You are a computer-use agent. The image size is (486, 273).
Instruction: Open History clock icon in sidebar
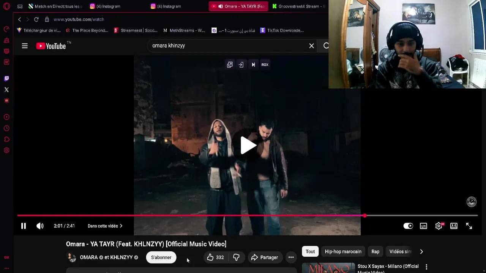(6, 128)
